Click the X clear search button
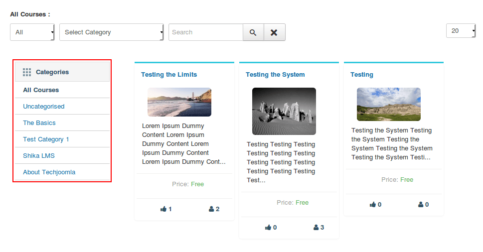This screenshot has width=483, height=252. [x=274, y=32]
